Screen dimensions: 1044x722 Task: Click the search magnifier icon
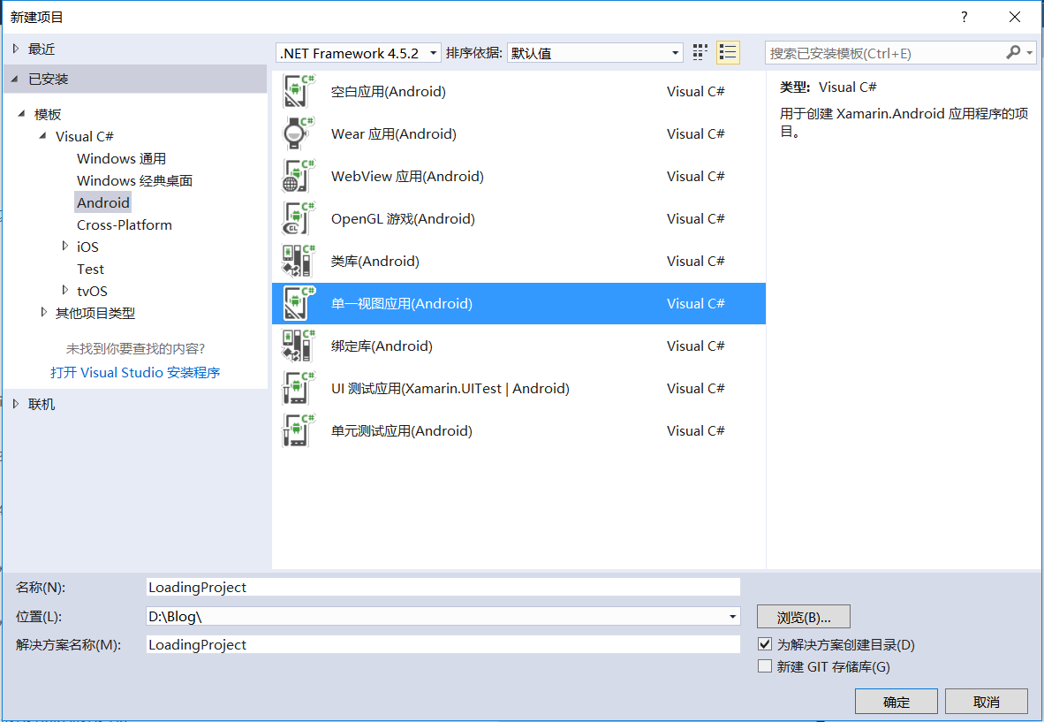pyautogui.click(x=1013, y=53)
